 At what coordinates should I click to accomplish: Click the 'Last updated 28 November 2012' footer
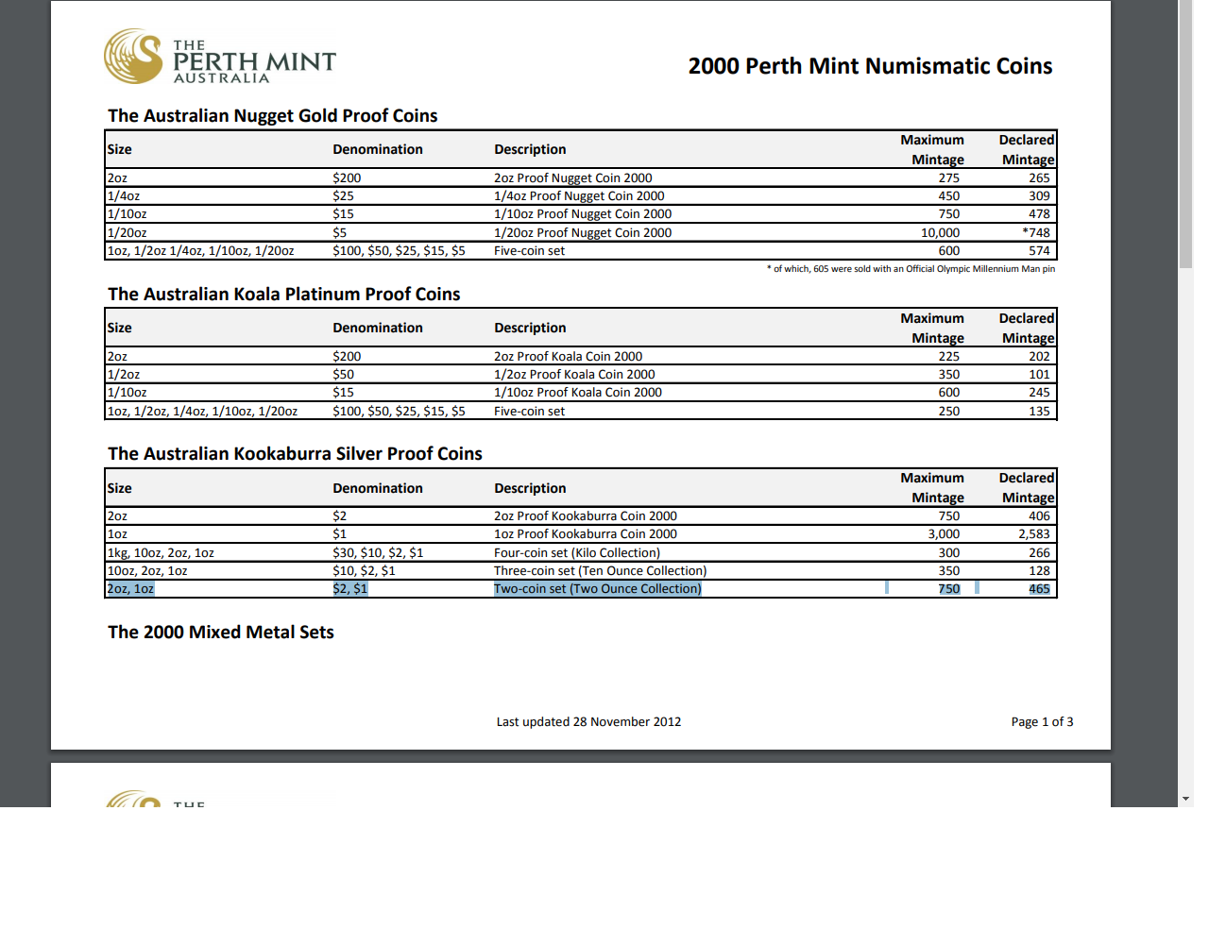pyautogui.click(x=588, y=722)
